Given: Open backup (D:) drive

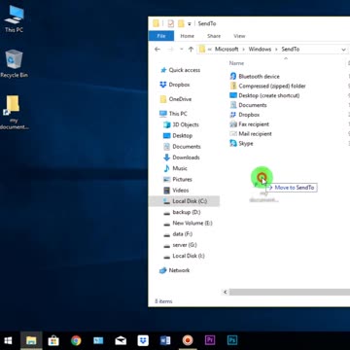Looking at the screenshot, I should (x=182, y=212).
